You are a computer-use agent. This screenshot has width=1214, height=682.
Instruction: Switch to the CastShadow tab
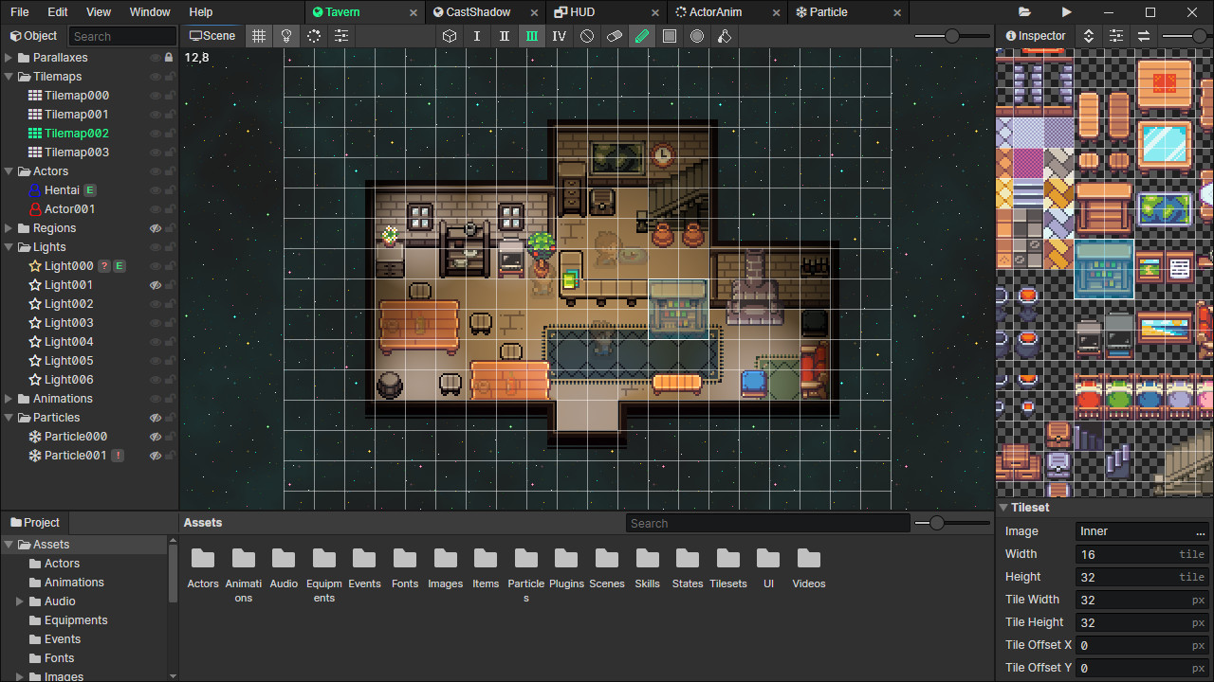tap(469, 12)
